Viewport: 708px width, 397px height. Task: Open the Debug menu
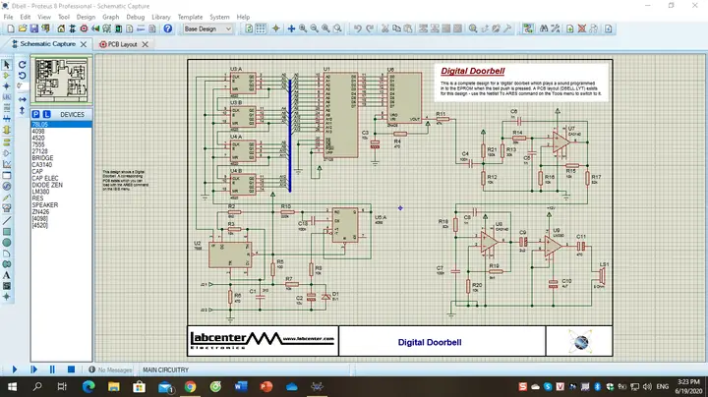(x=136, y=17)
